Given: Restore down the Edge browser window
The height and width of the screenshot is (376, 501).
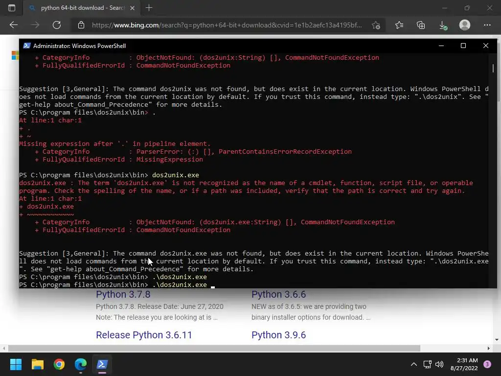Looking at the screenshot, I should click(x=467, y=8).
